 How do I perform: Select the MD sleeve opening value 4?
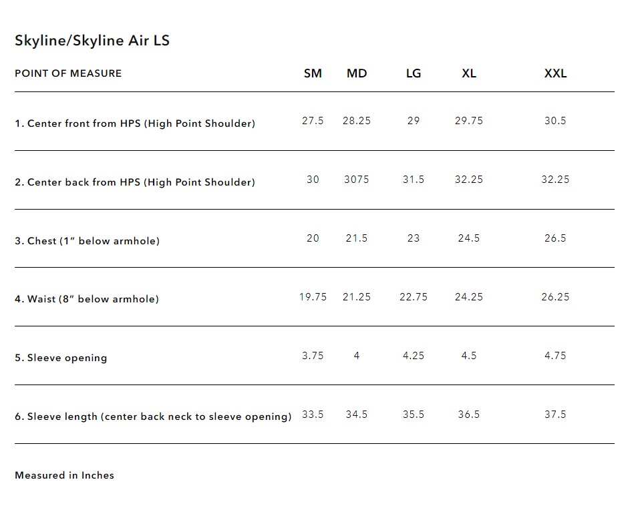tap(357, 356)
